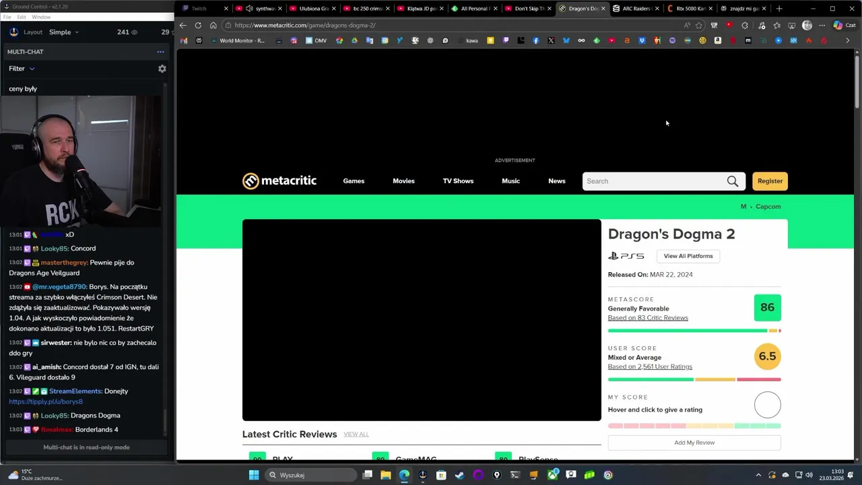Add page to favorites star icon

[x=699, y=26]
